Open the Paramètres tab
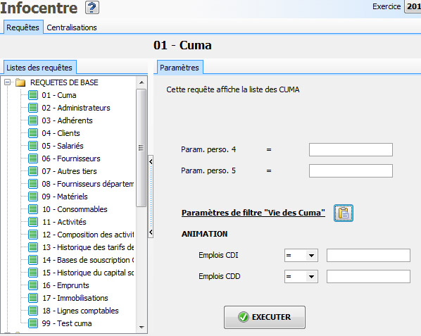Screen dimensions: 421x336 click(180, 68)
